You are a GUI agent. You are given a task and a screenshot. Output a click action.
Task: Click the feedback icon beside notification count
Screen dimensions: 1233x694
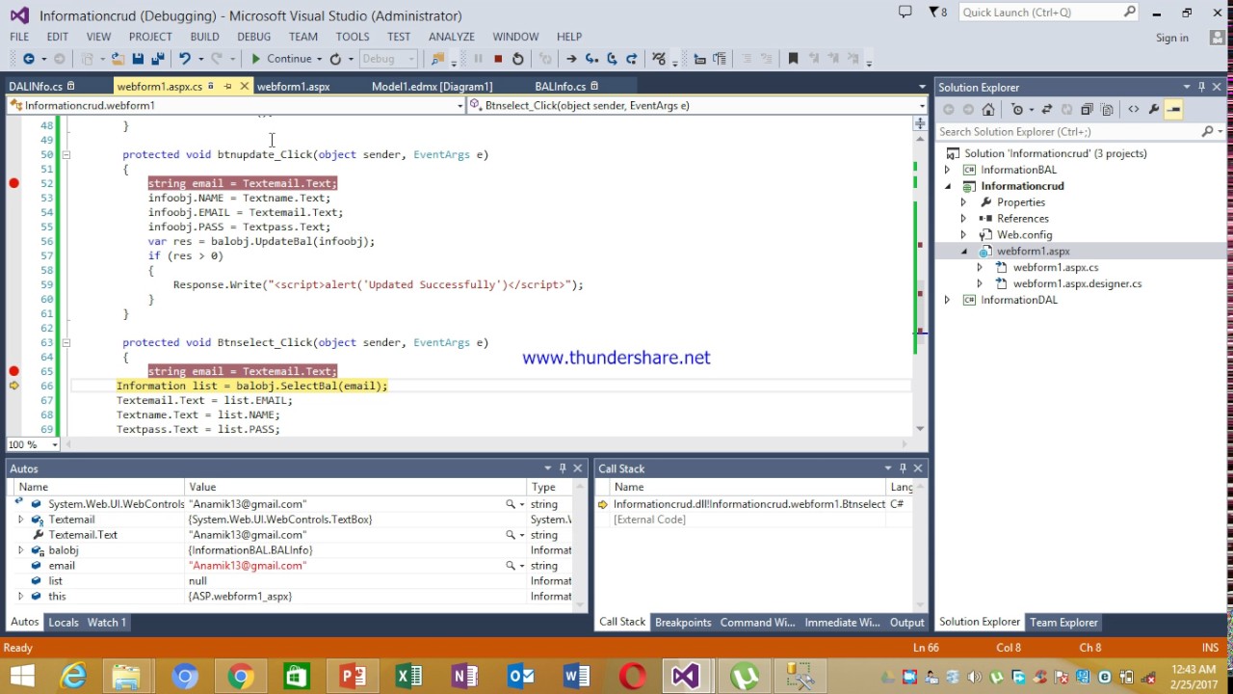tap(905, 13)
